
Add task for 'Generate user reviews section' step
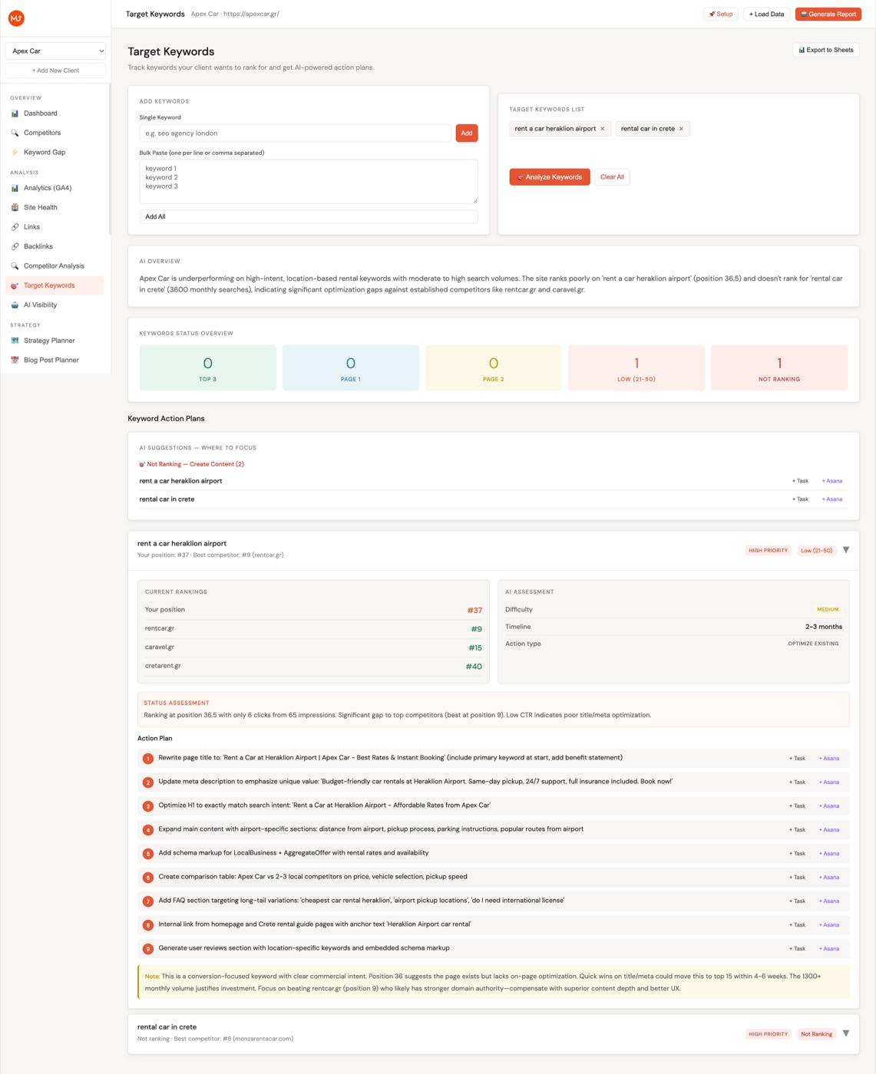point(797,949)
